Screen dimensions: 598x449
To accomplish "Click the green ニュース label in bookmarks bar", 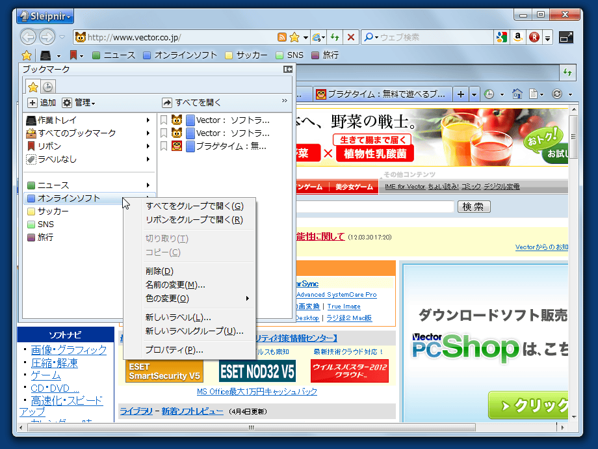I will (x=114, y=55).
